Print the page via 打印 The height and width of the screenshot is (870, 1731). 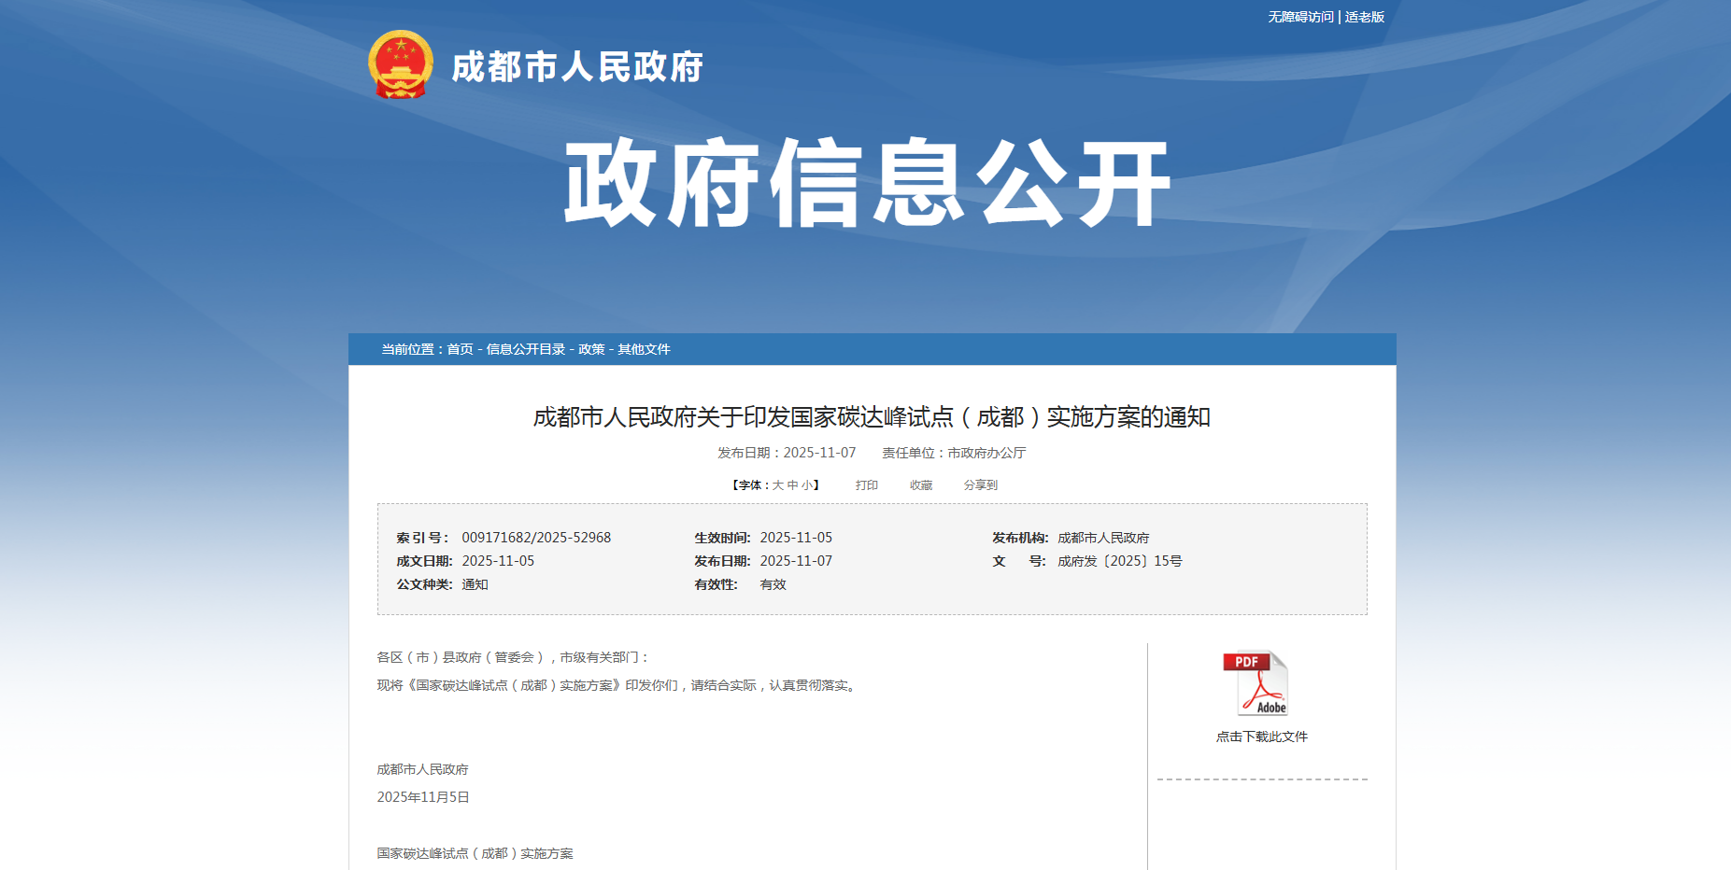[866, 484]
